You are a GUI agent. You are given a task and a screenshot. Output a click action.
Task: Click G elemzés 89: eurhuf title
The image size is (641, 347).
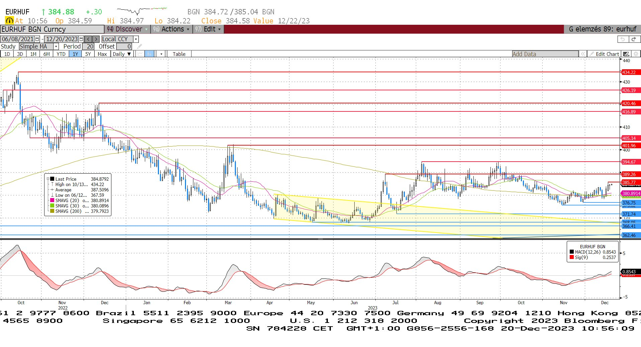[x=602, y=29]
